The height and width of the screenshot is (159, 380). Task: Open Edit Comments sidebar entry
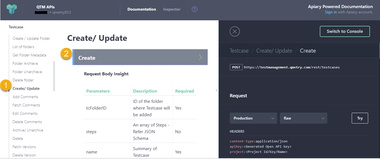[25, 113]
